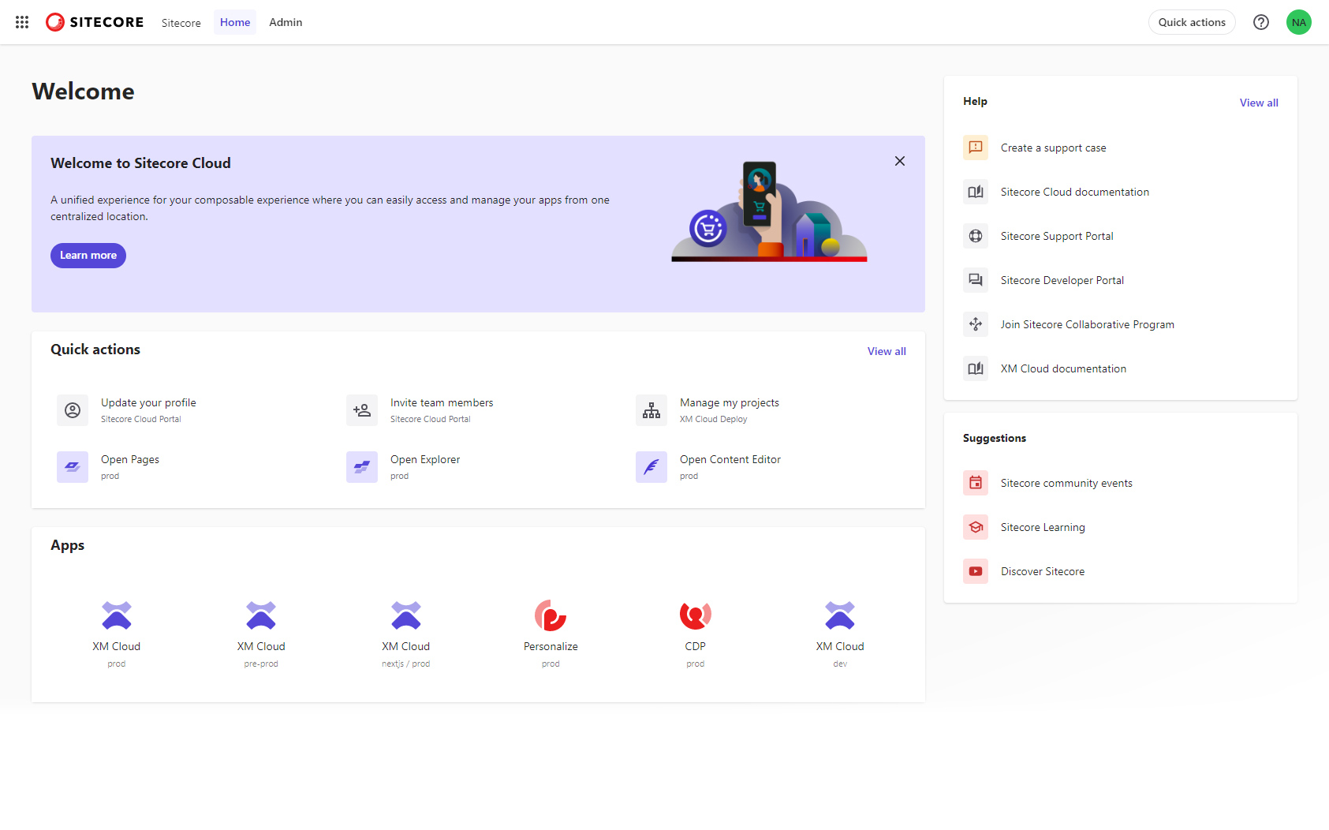Open the XM Cloud prod app

point(116,629)
